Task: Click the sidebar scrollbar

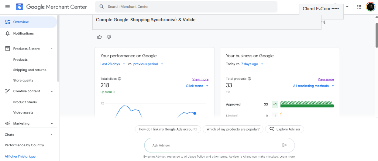Action: 58,48
